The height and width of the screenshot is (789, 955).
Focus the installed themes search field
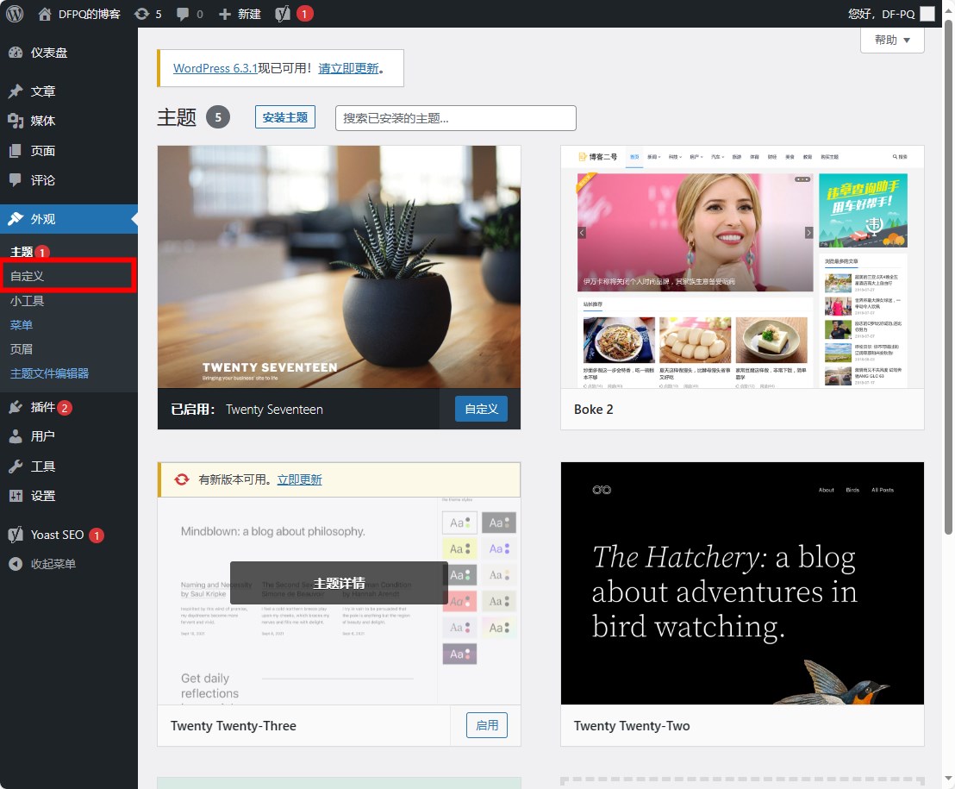[456, 118]
